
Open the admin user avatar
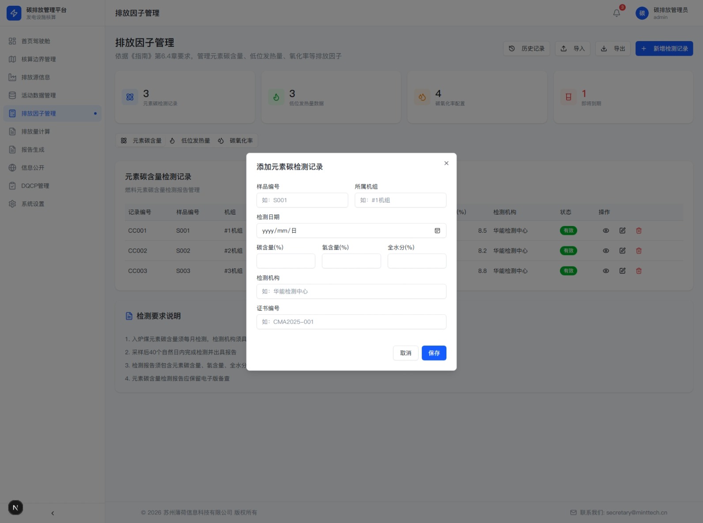642,13
